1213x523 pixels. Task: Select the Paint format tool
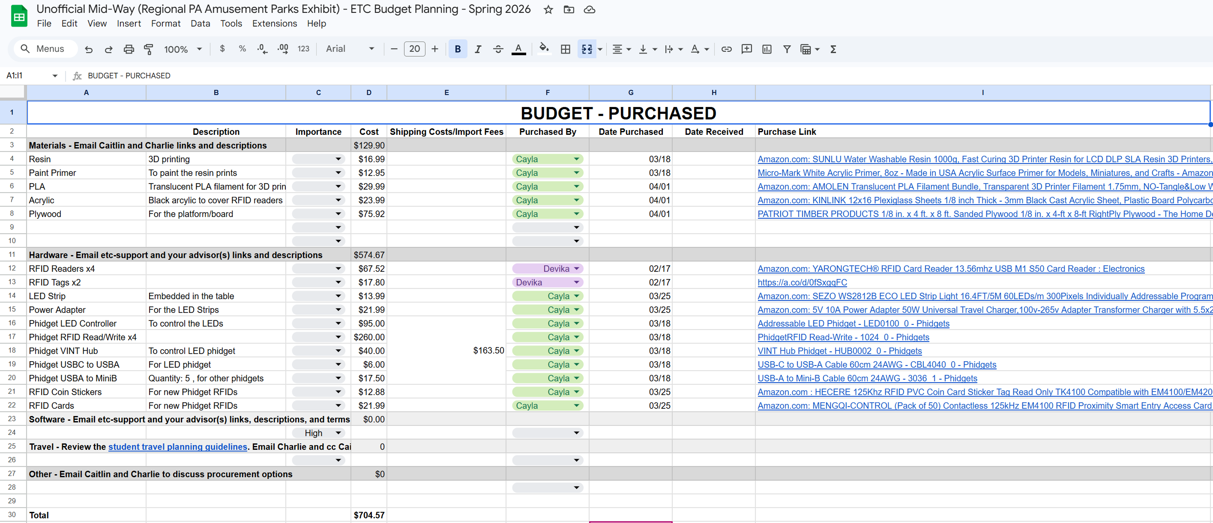tap(148, 49)
